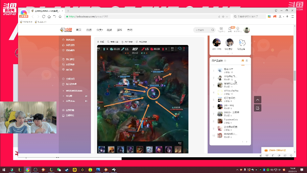Image resolution: width=307 pixels, height=173 pixels.
Task: Open the sidebar joined groups item
Action: pos(69,84)
